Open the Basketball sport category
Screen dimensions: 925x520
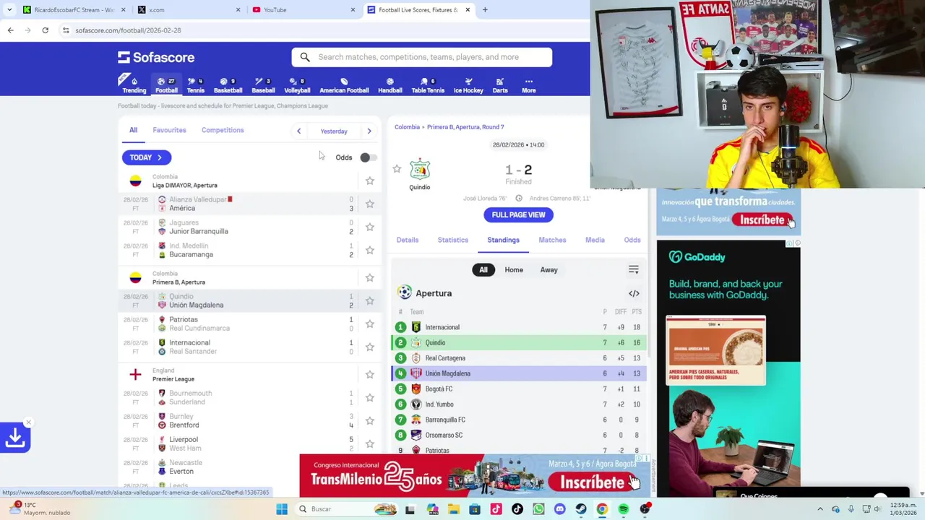pos(228,84)
